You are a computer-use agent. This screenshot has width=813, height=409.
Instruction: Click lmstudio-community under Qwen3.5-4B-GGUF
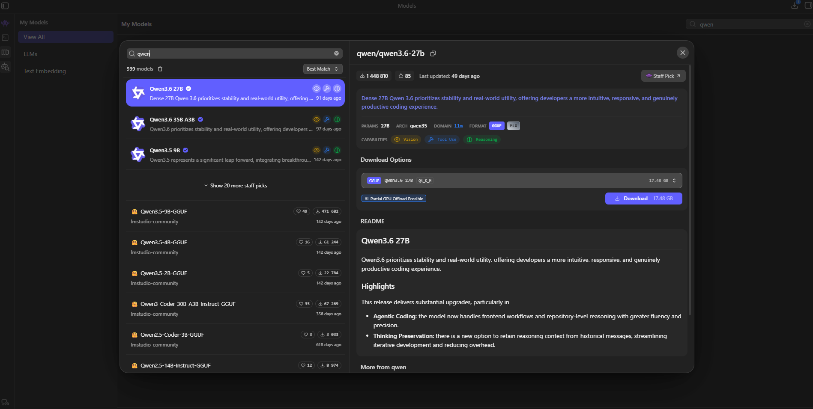155,252
